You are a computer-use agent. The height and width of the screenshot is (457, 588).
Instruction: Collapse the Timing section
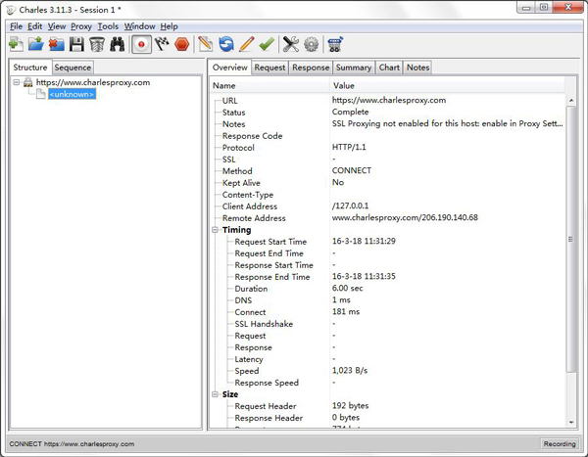215,230
